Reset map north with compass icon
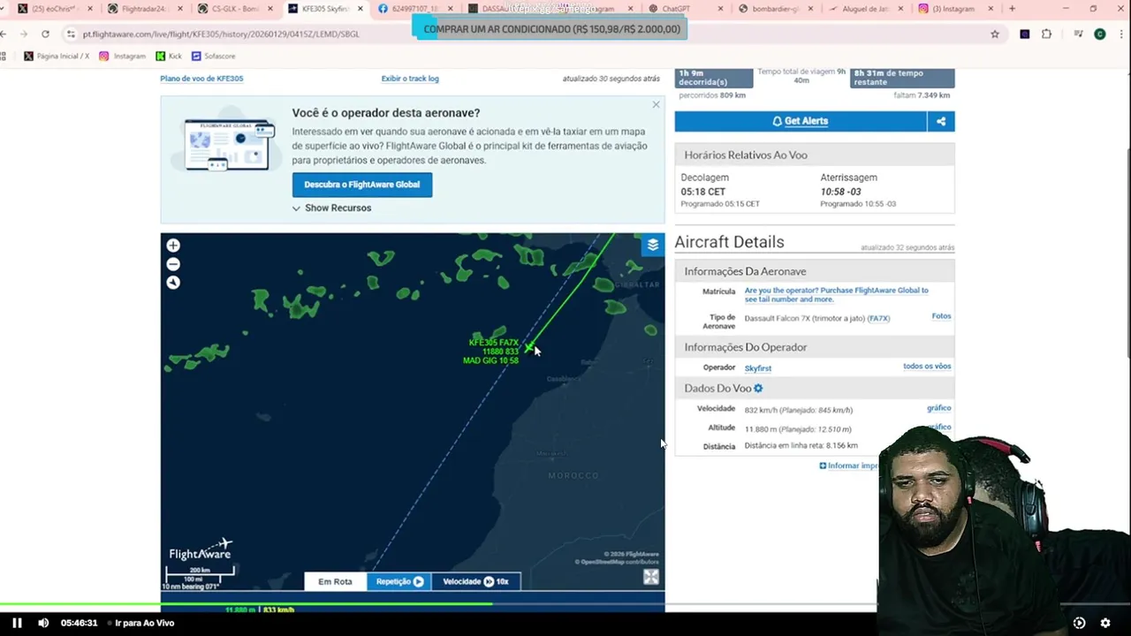Image resolution: width=1131 pixels, height=636 pixels. [173, 283]
